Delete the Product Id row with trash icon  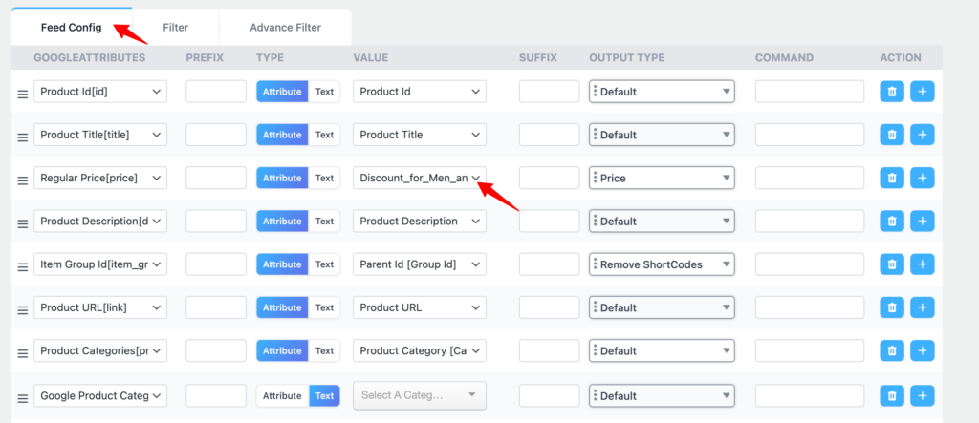click(892, 92)
